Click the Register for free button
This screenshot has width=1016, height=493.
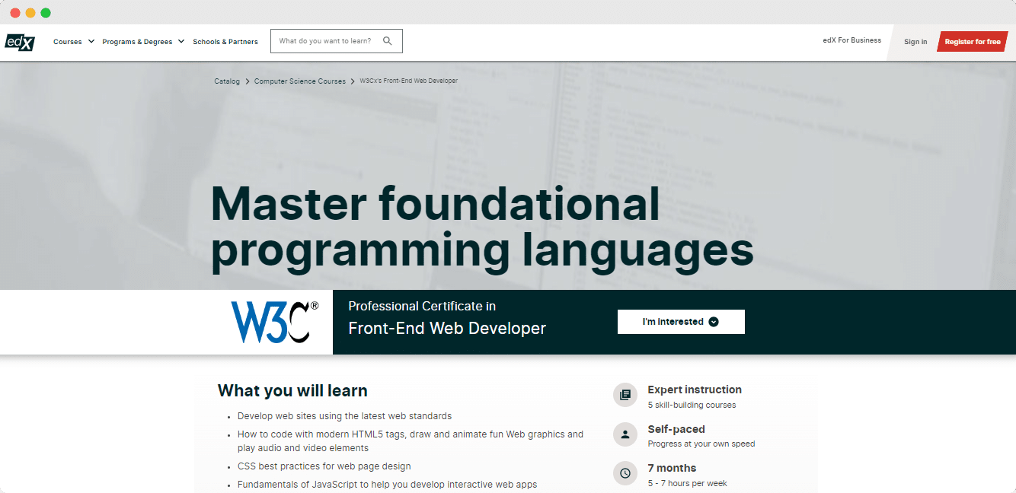point(973,42)
